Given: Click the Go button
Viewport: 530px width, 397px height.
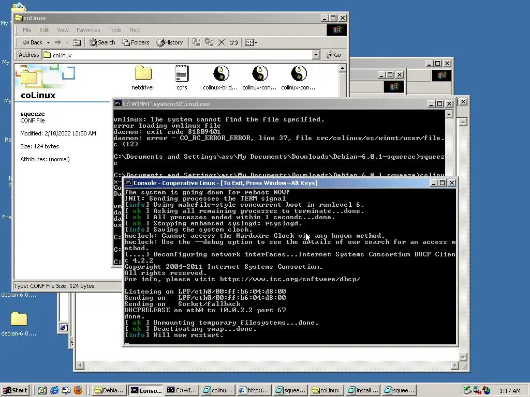Looking at the screenshot, I should 334,55.
